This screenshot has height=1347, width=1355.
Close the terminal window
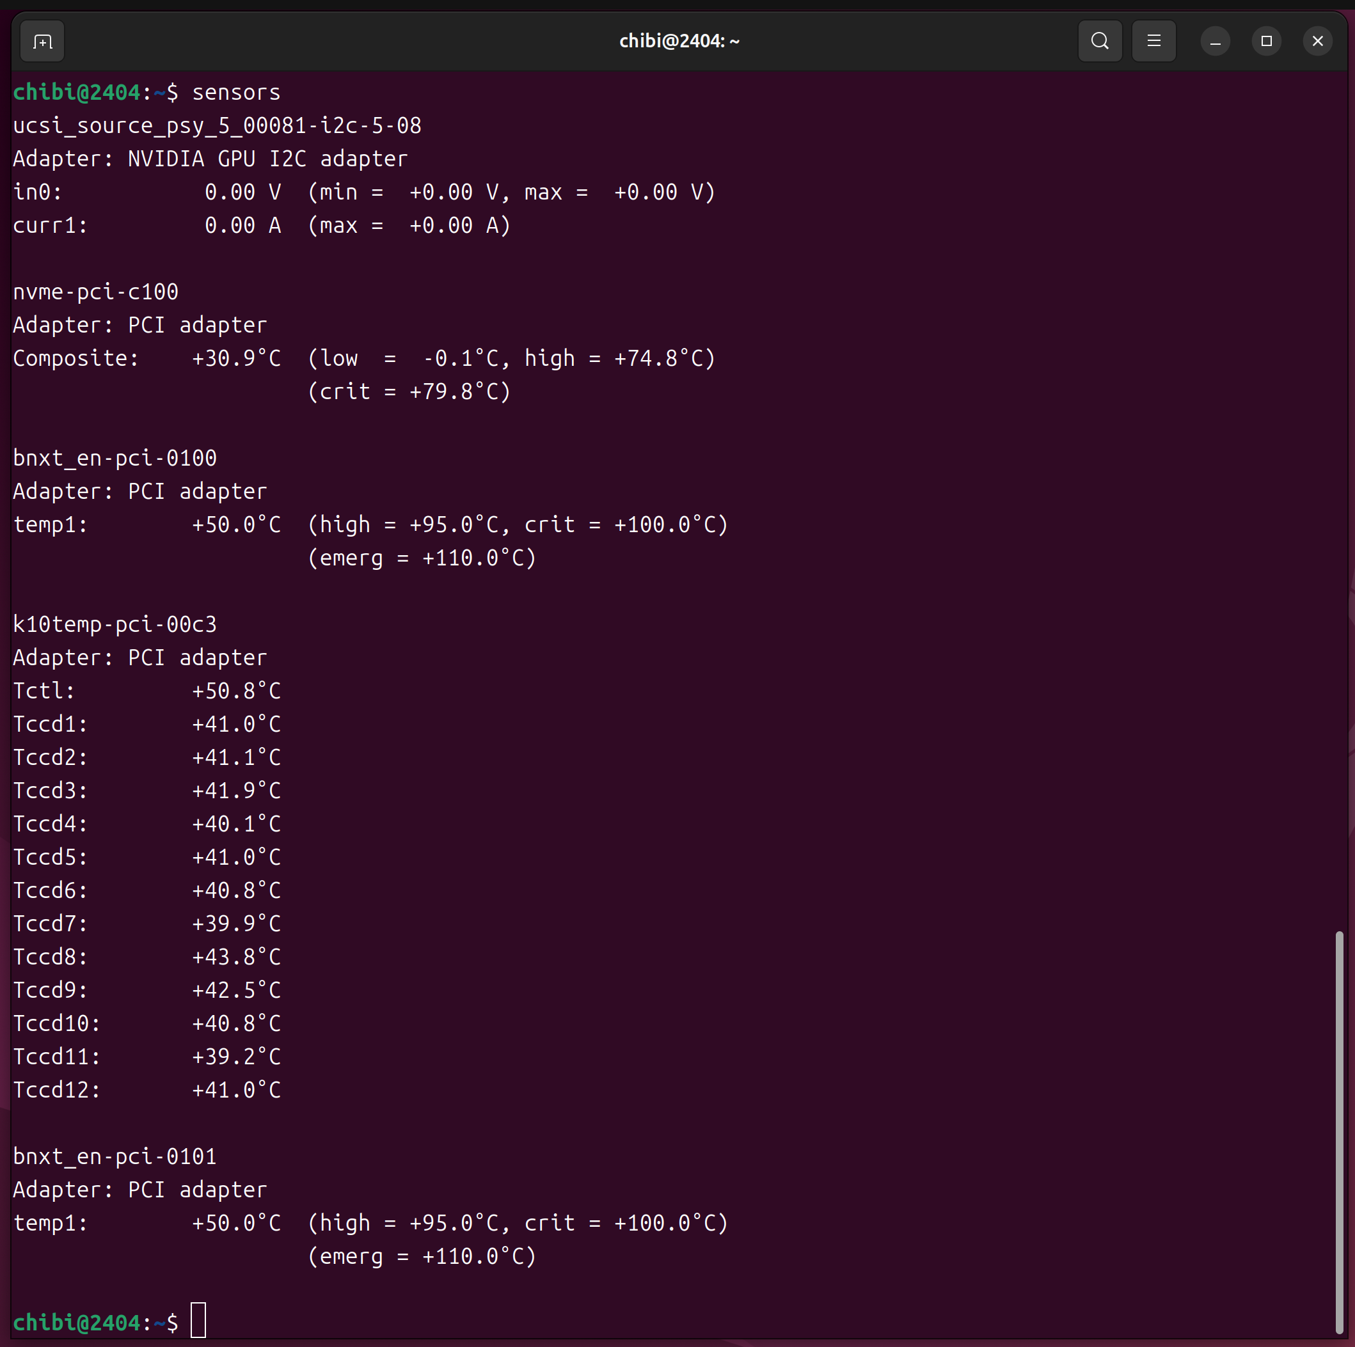(x=1317, y=42)
